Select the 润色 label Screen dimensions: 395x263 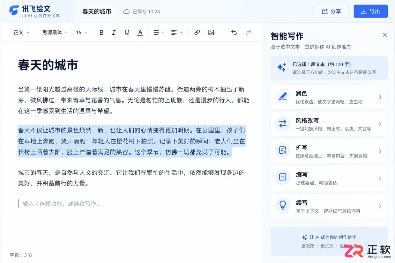301,93
